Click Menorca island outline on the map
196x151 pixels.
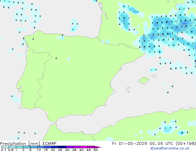pos(154,76)
